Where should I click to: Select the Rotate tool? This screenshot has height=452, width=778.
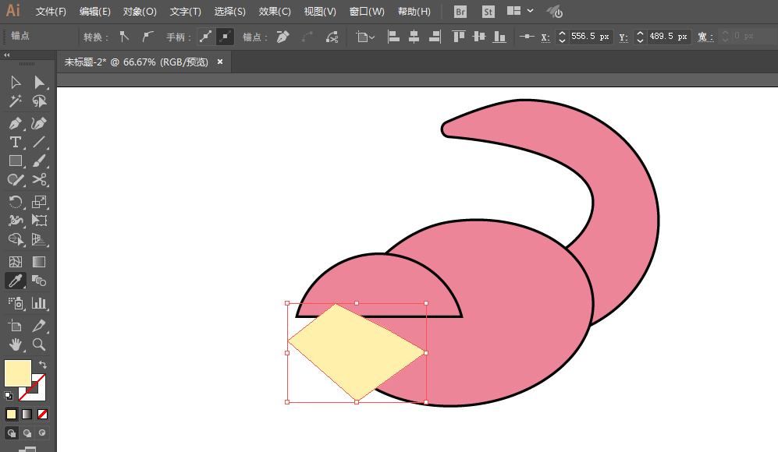[16, 202]
